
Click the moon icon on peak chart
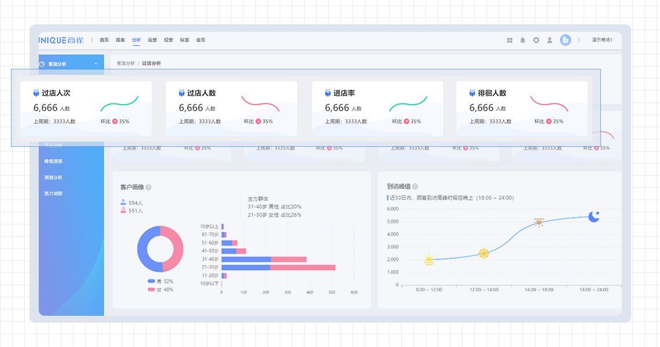[593, 216]
